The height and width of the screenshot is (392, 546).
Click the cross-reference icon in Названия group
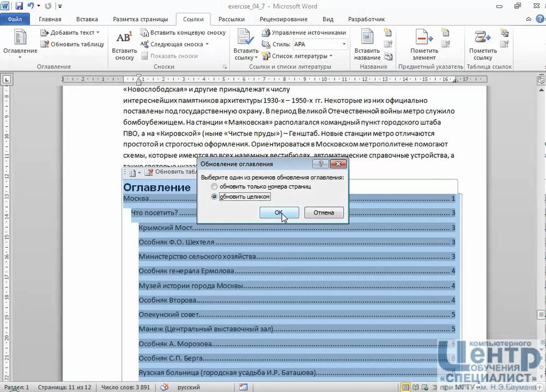pos(388,56)
